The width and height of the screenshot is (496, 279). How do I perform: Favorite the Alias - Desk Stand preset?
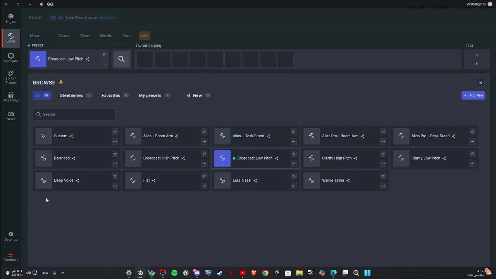pyautogui.click(x=294, y=132)
